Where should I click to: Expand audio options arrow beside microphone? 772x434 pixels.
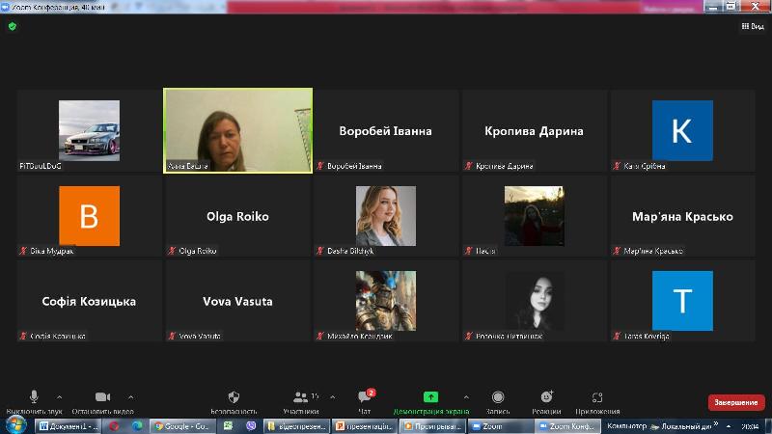[x=59, y=397]
